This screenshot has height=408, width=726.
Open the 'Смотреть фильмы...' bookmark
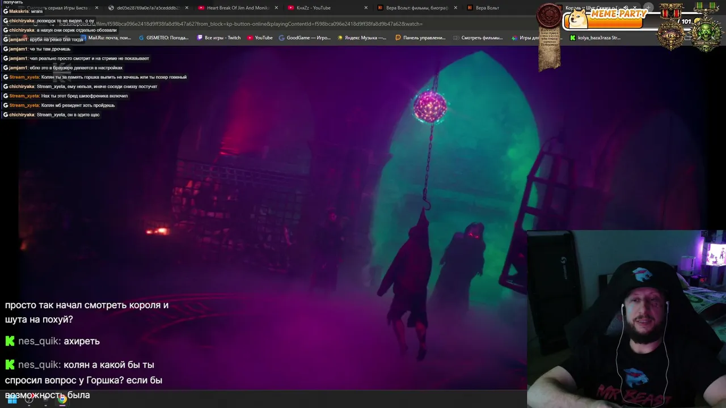(x=478, y=38)
